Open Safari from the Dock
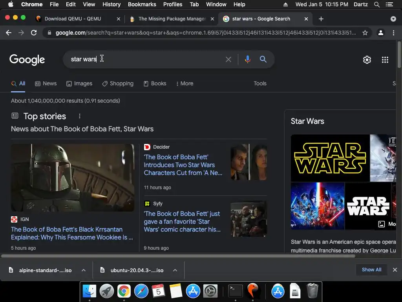This screenshot has height=302, width=402. tap(141, 291)
